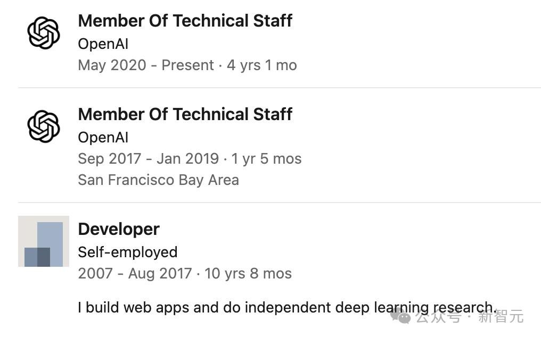The image size is (541, 338).
Task: Click the 4 yrs 1 mo duration text
Action: pos(262,65)
